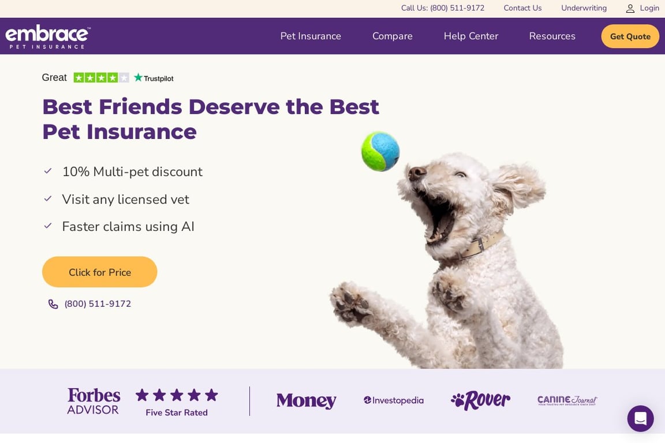Click the checkmark beside 10% Multi-pet discount
The image size is (665, 443).
(x=48, y=171)
